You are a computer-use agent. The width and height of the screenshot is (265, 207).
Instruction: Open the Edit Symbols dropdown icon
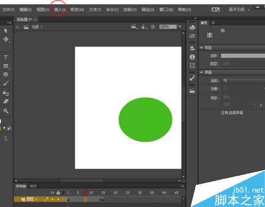click(144, 27)
